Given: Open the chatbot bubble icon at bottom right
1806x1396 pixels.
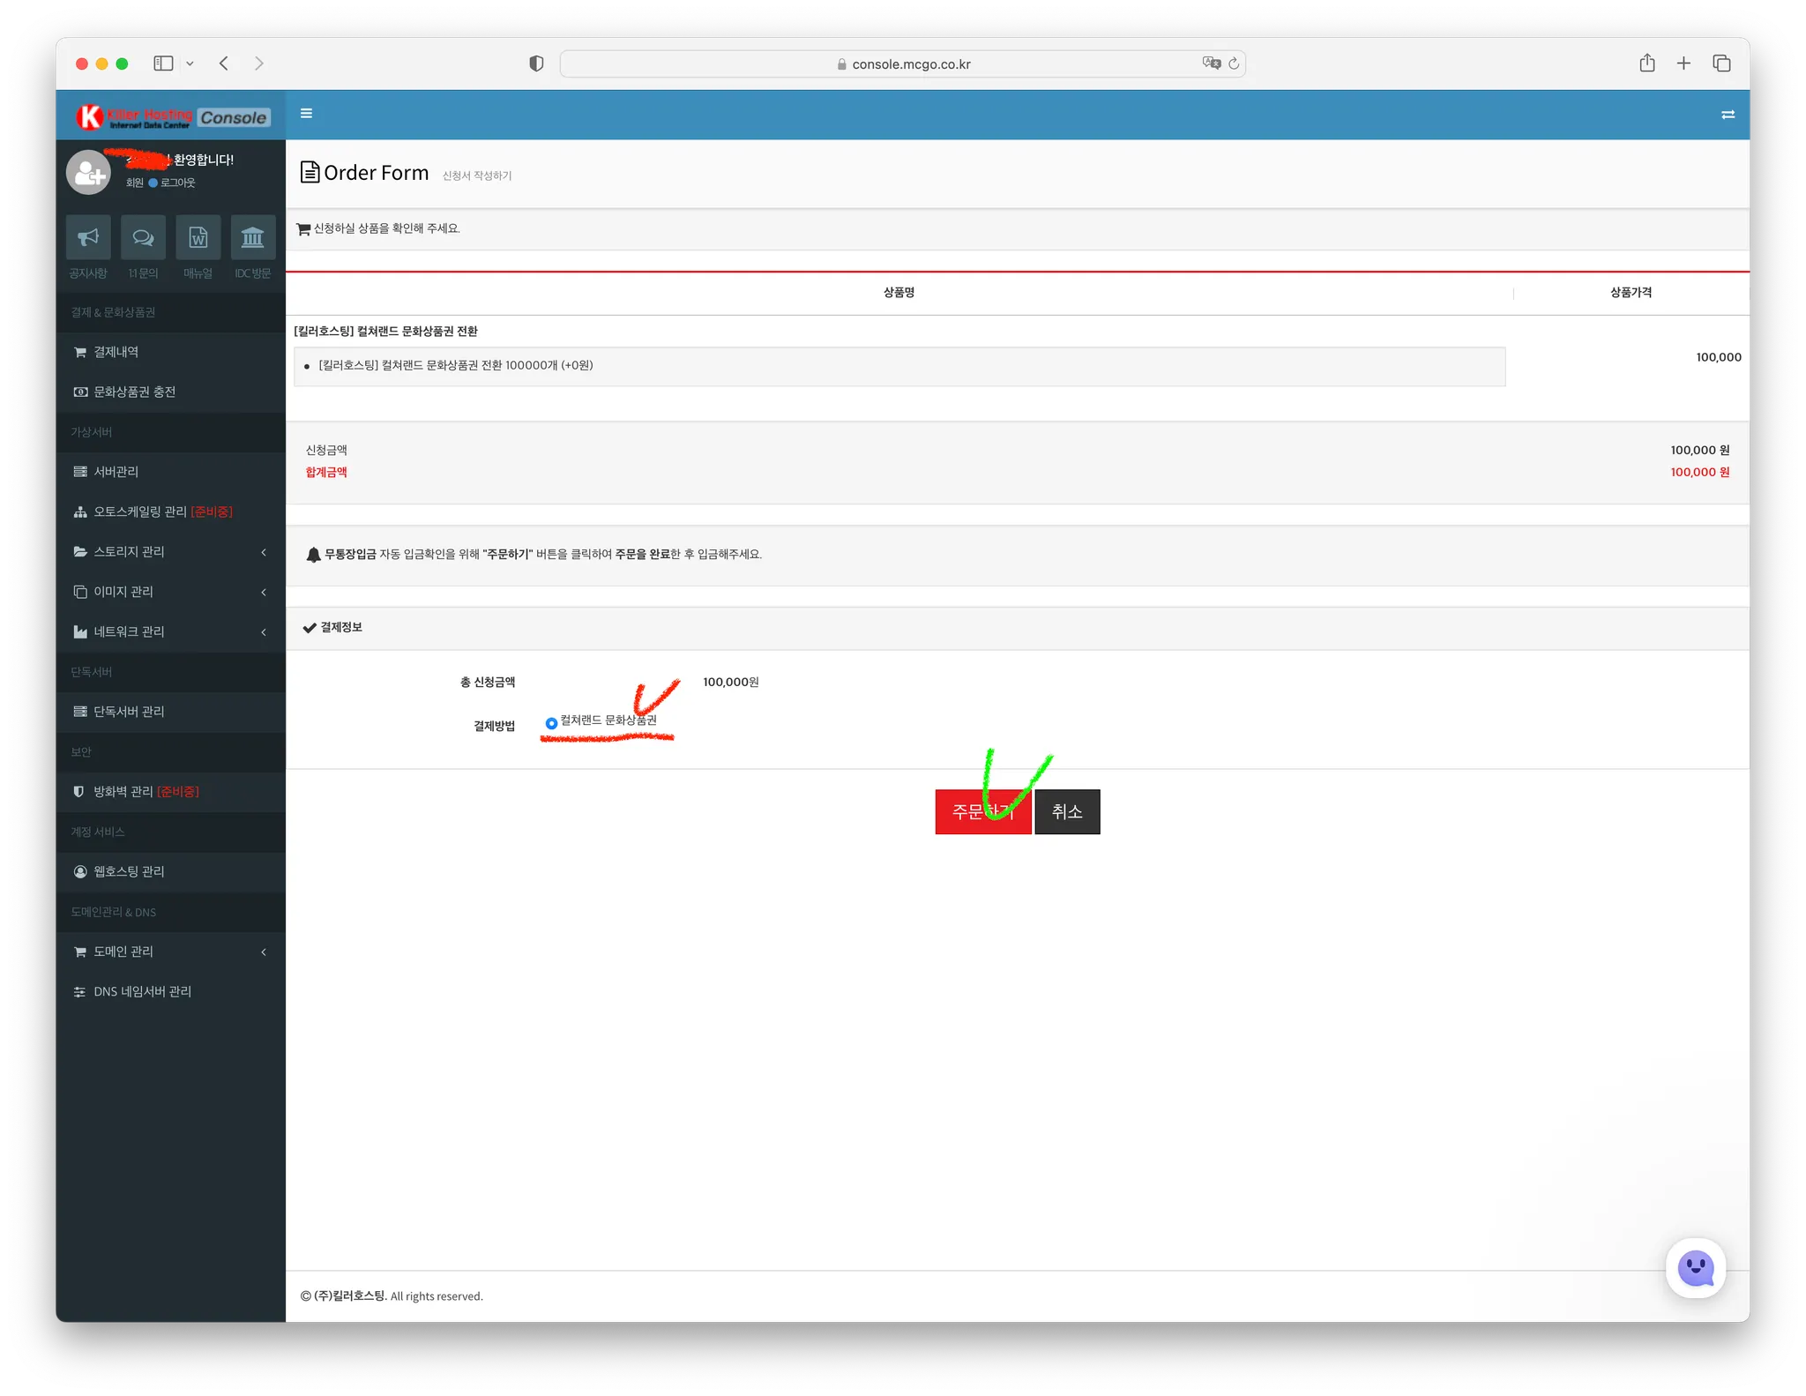Looking at the screenshot, I should click(1695, 1268).
